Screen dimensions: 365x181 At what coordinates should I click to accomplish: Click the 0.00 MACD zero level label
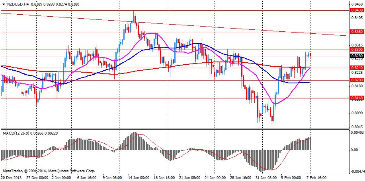pos(354,150)
